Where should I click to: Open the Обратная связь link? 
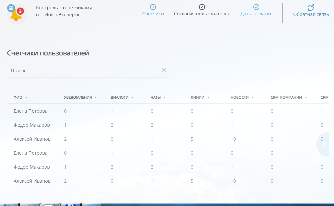click(311, 14)
